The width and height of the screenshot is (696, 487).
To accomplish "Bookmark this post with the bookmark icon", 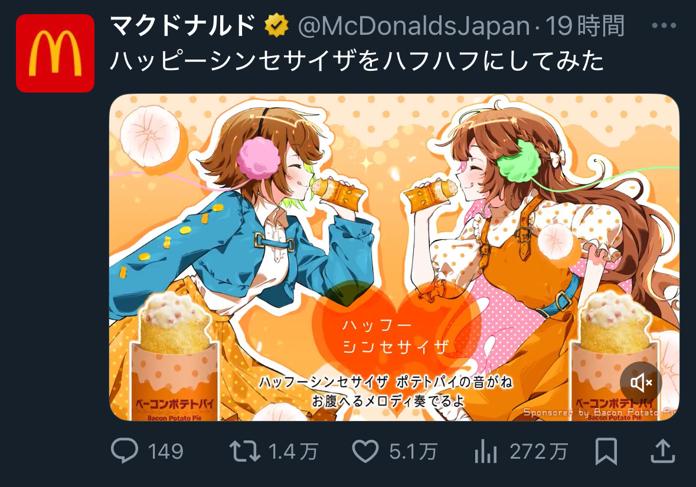I will [606, 451].
